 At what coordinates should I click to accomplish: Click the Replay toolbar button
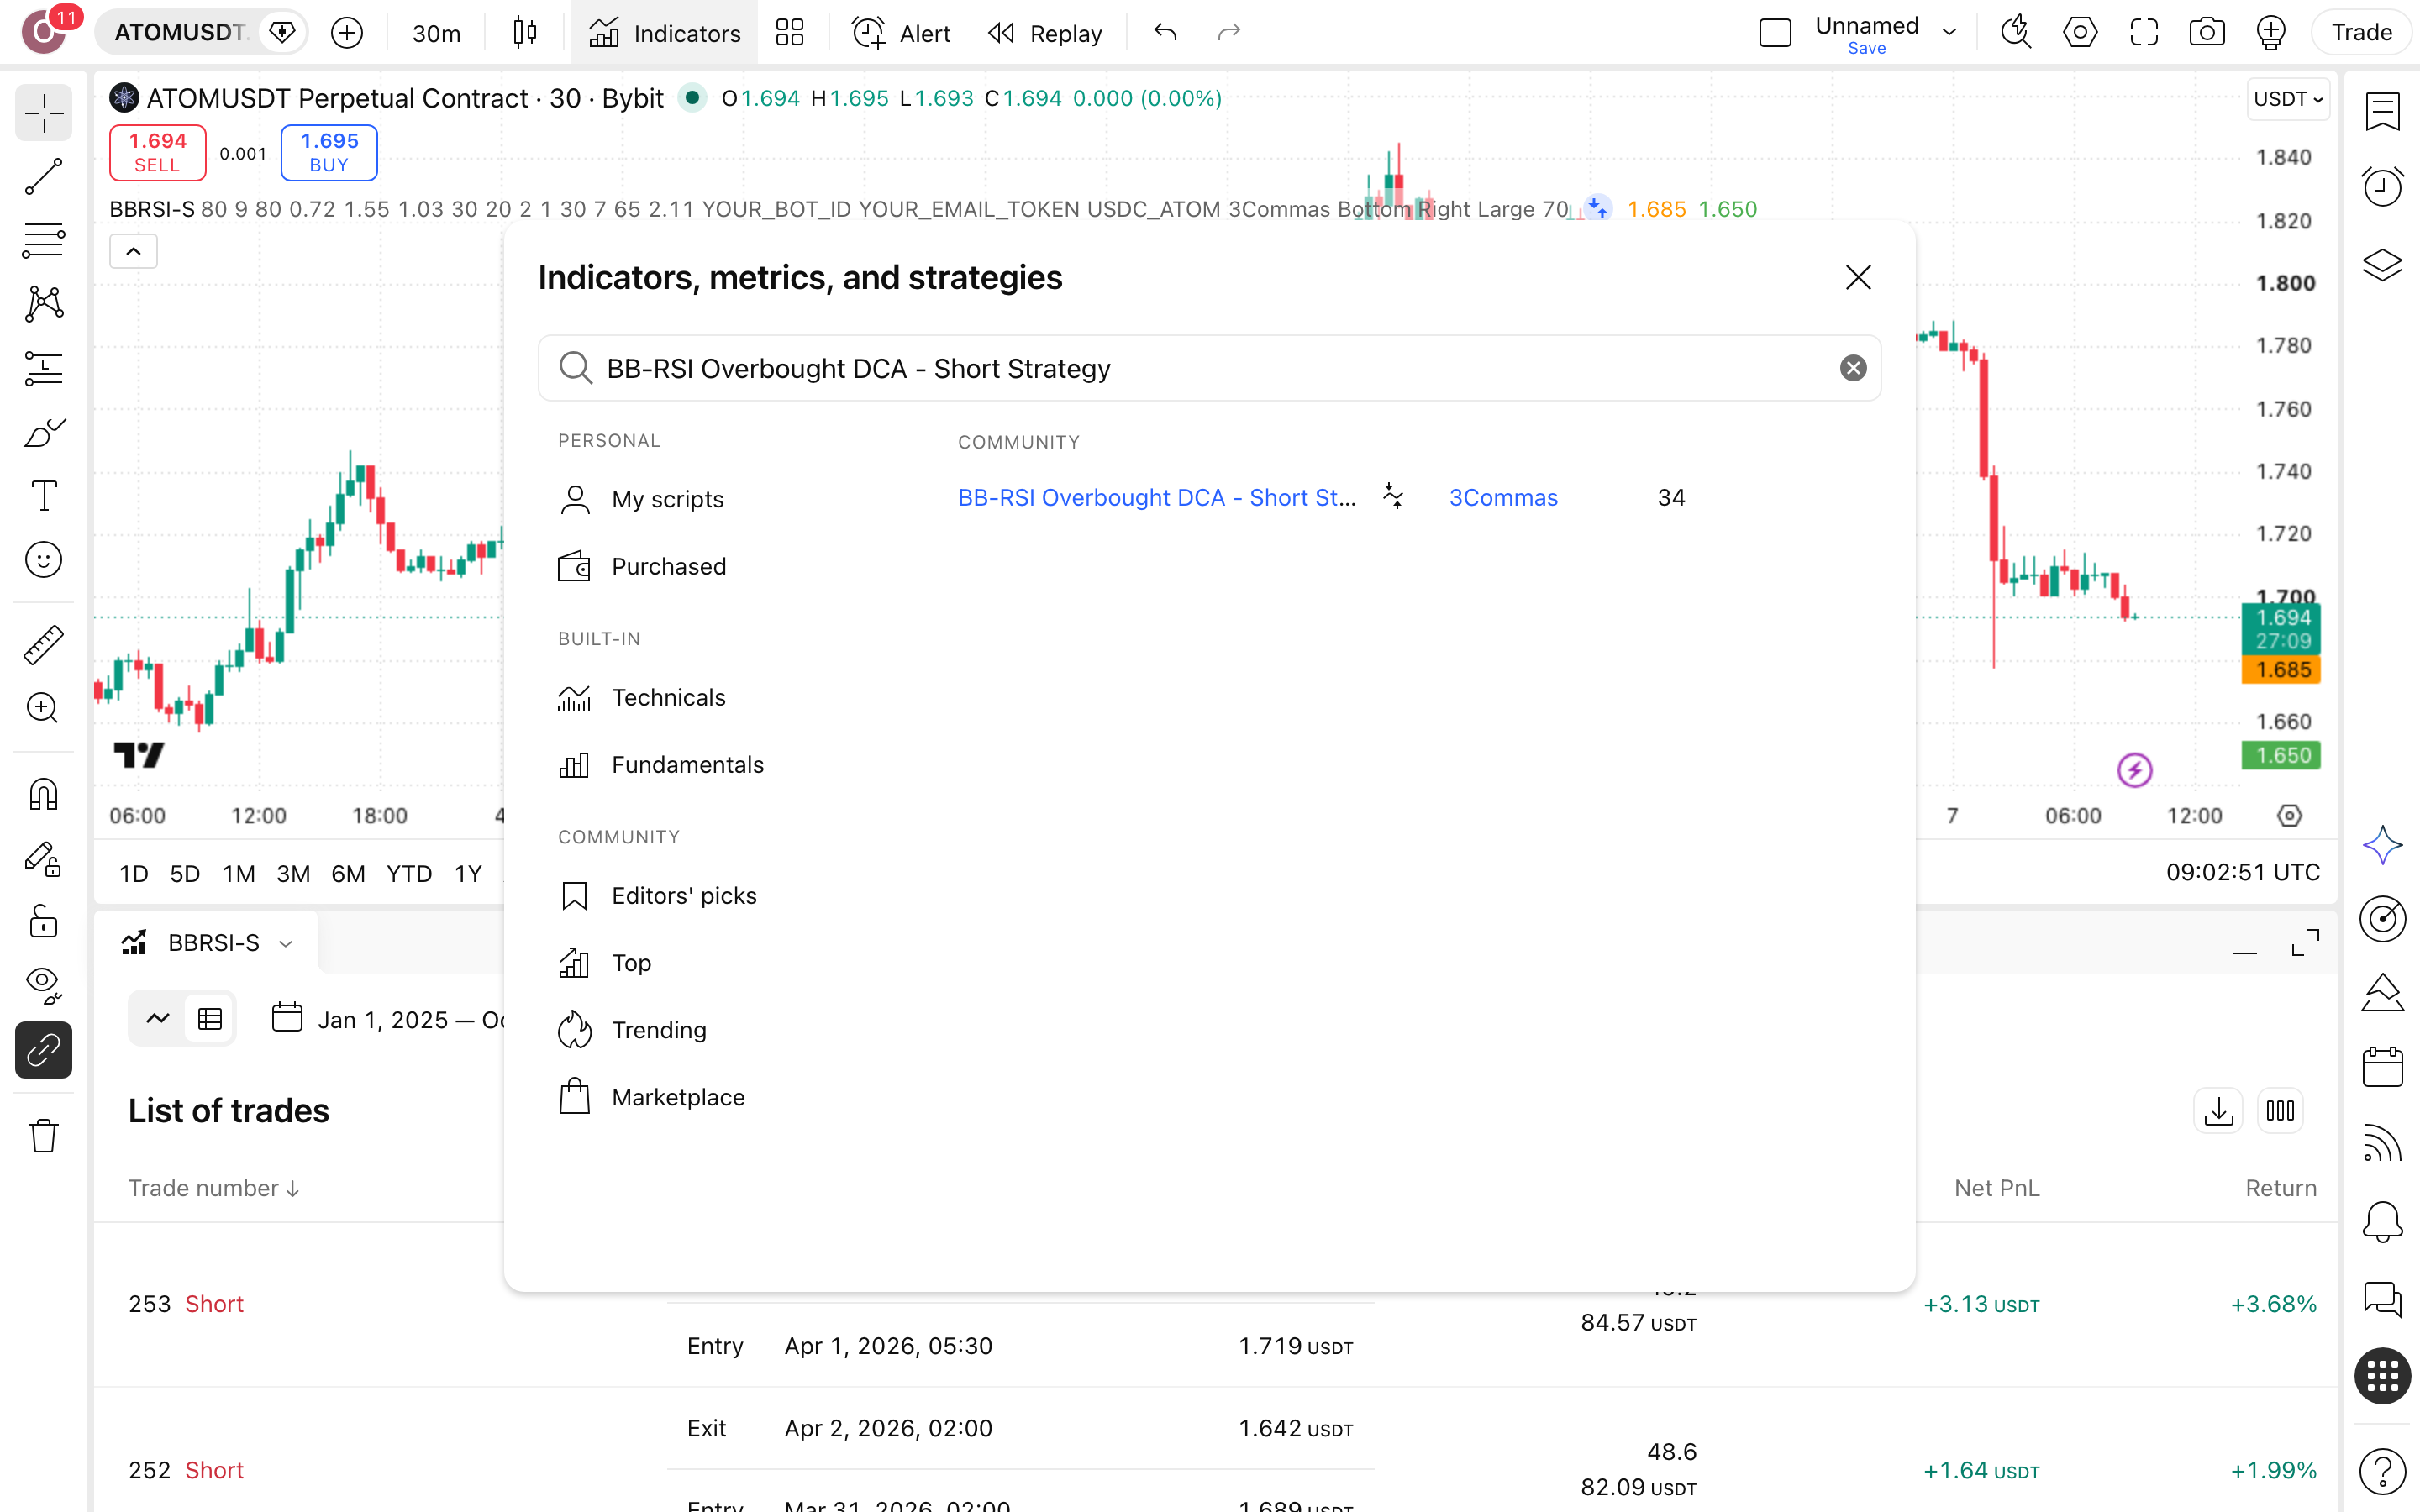point(1045,33)
